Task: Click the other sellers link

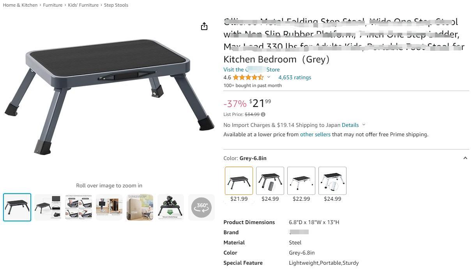Action: tap(315, 134)
